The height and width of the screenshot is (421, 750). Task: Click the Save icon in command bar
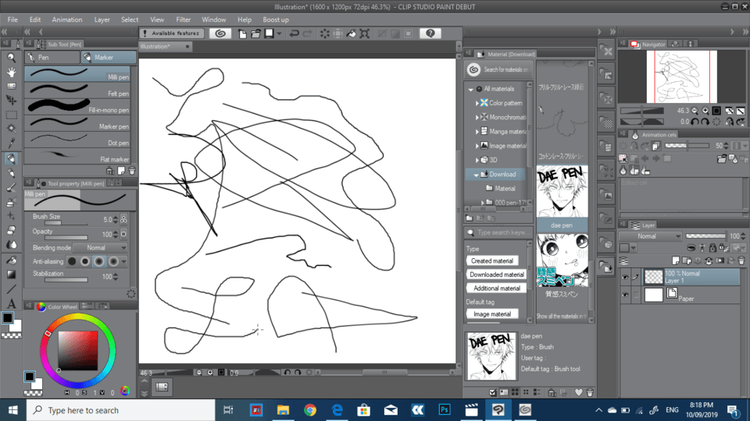(x=269, y=34)
